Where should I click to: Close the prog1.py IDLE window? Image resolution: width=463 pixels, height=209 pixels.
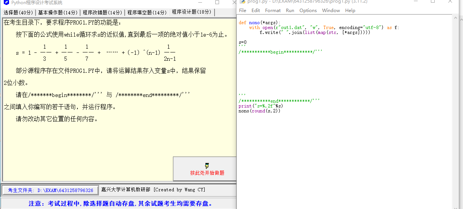(x=450, y=2)
